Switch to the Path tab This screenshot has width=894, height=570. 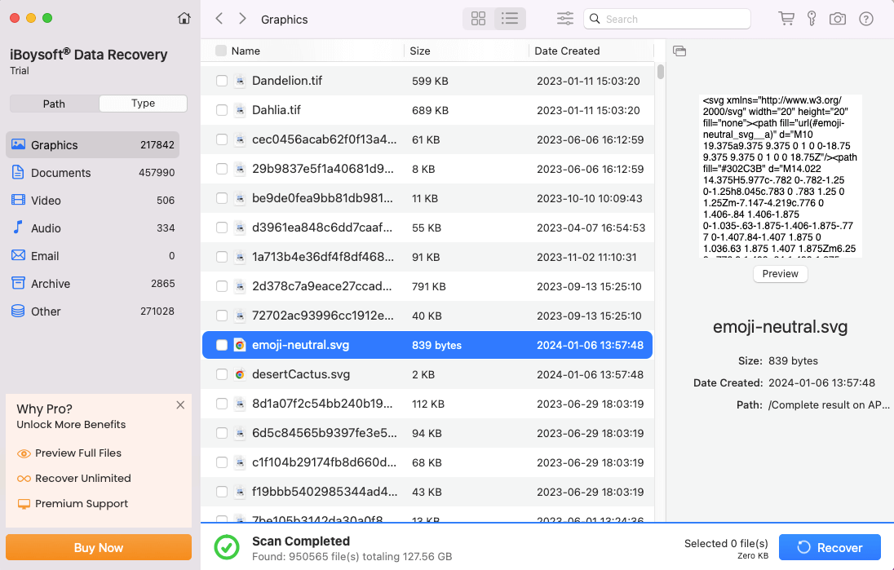point(54,104)
